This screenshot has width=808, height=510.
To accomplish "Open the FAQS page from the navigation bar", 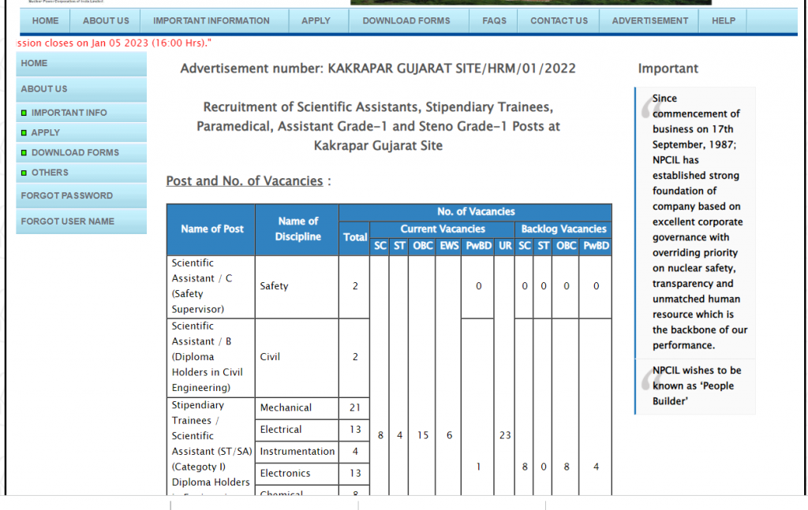I will pyautogui.click(x=493, y=20).
